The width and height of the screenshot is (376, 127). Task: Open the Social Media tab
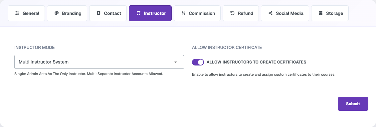point(285,13)
